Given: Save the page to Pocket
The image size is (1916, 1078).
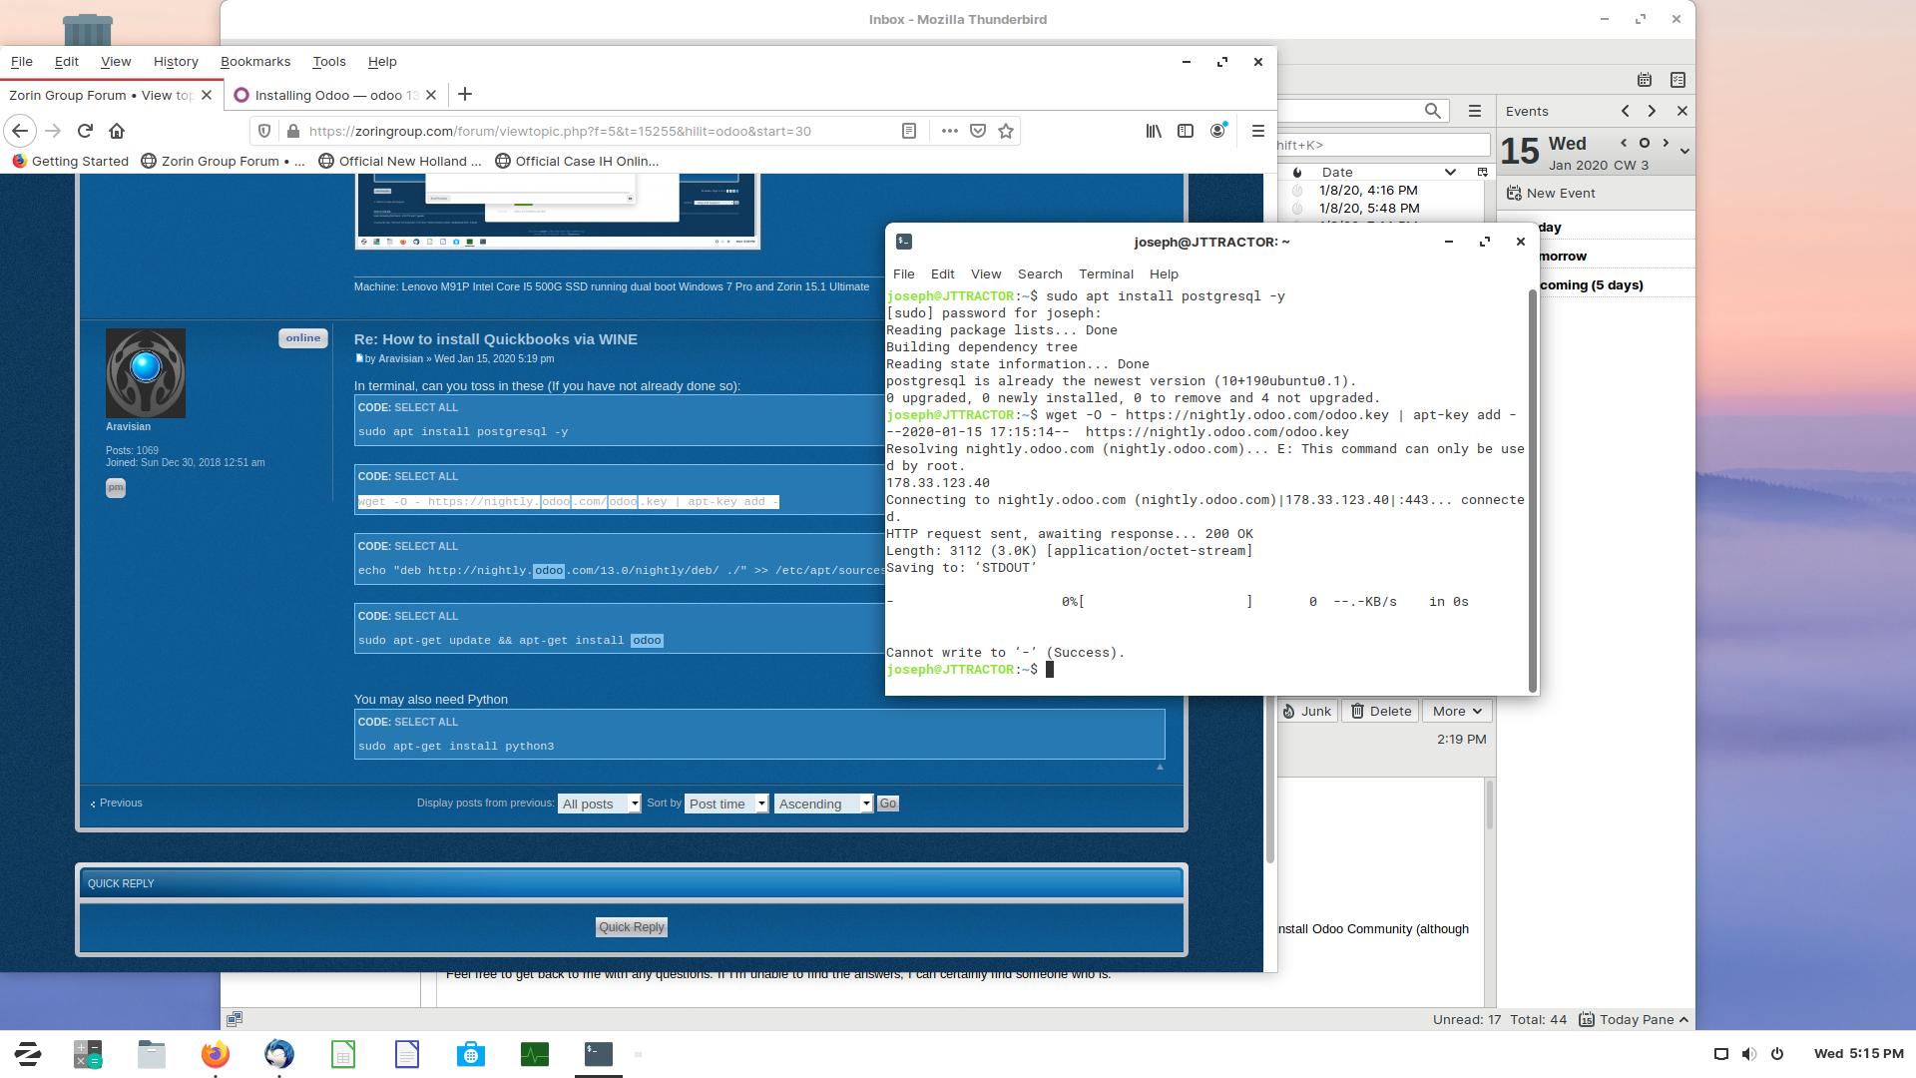Looking at the screenshot, I should [x=978, y=131].
